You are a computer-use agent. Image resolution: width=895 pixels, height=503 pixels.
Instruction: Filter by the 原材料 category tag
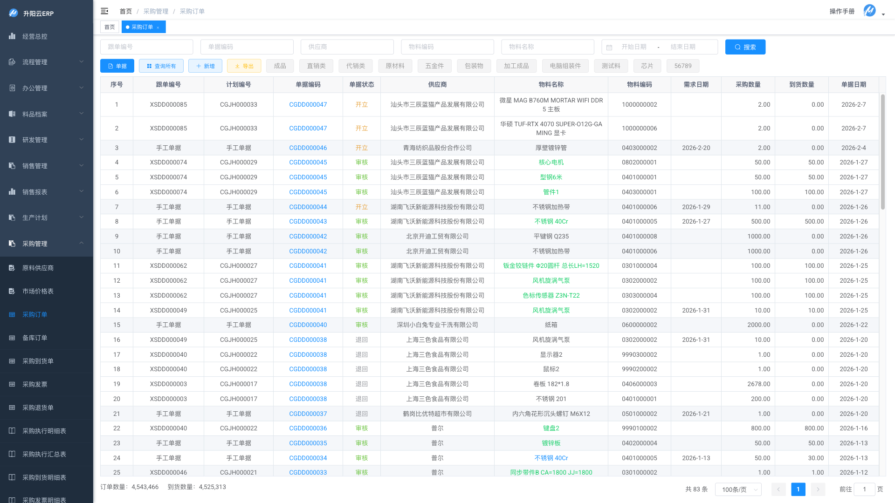pyautogui.click(x=395, y=66)
